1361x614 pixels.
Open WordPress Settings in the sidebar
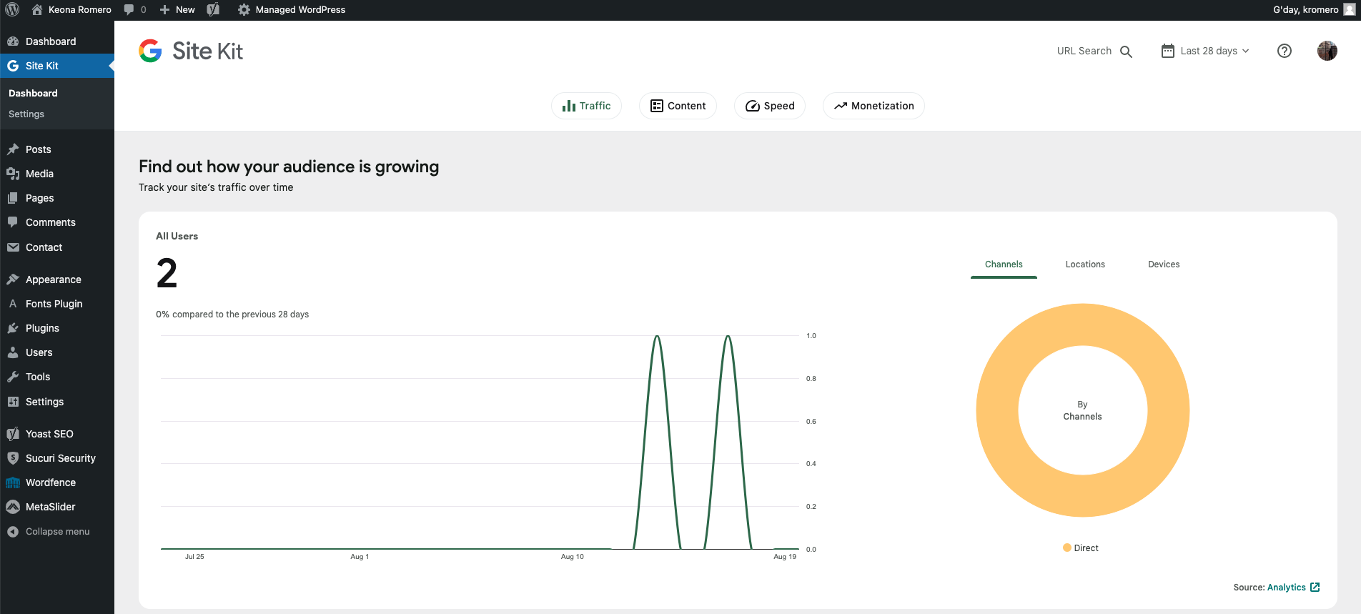[57, 402]
